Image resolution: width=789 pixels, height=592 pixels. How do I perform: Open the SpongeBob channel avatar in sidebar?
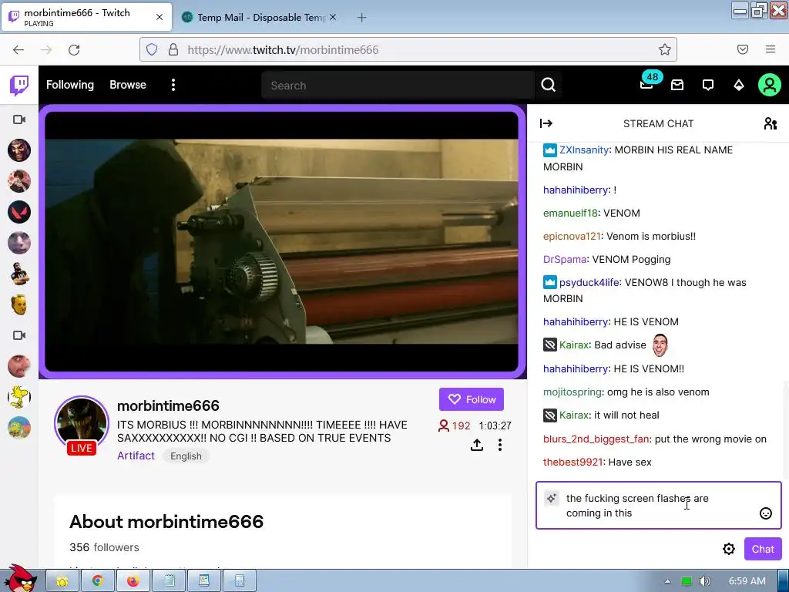point(19,428)
